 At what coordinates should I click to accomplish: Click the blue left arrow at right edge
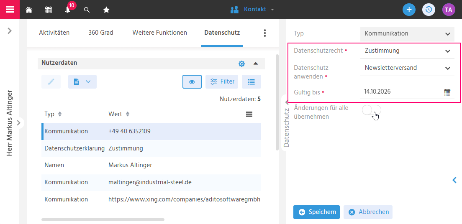coord(454,180)
